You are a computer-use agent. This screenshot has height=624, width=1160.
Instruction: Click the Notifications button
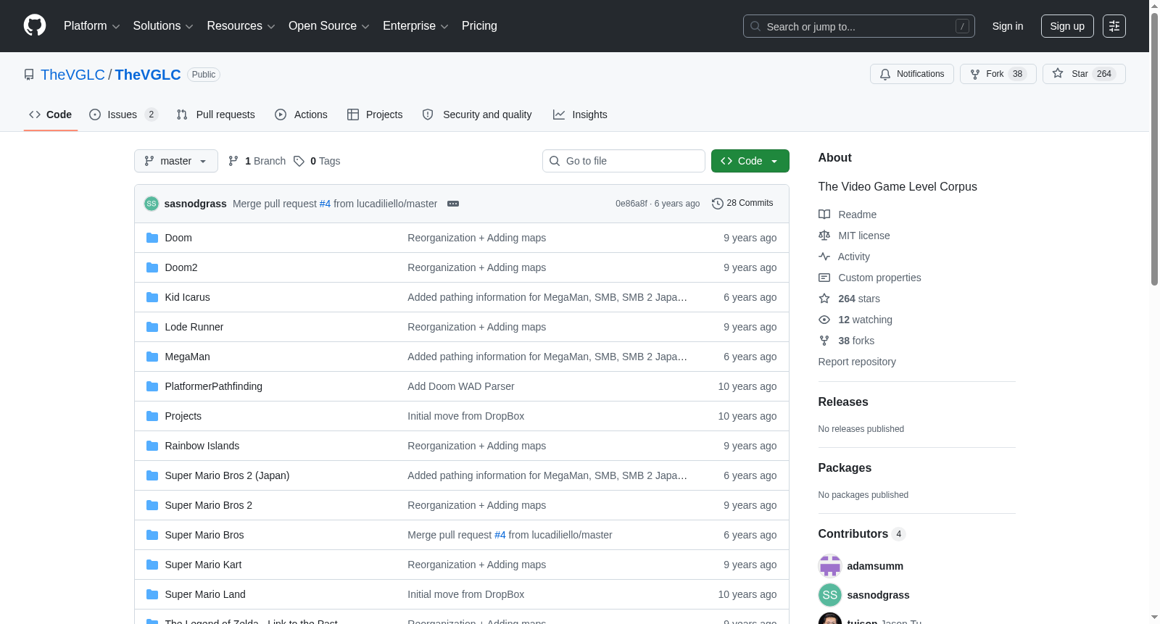912,74
